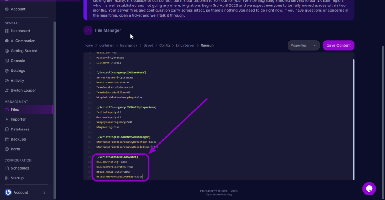Open AI Companion from the sidebar
The width and height of the screenshot is (385, 200).
coord(23,41)
